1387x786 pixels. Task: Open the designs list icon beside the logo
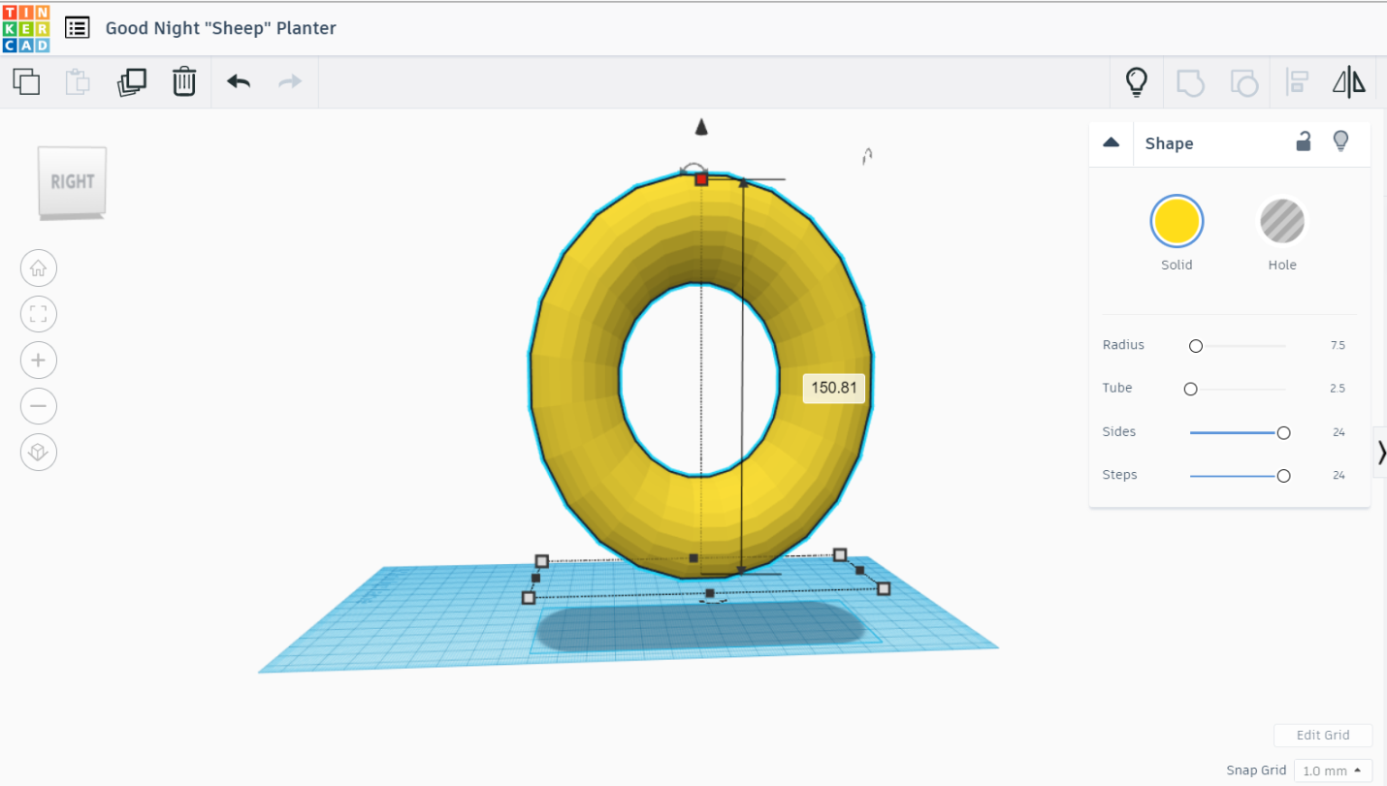click(x=78, y=28)
